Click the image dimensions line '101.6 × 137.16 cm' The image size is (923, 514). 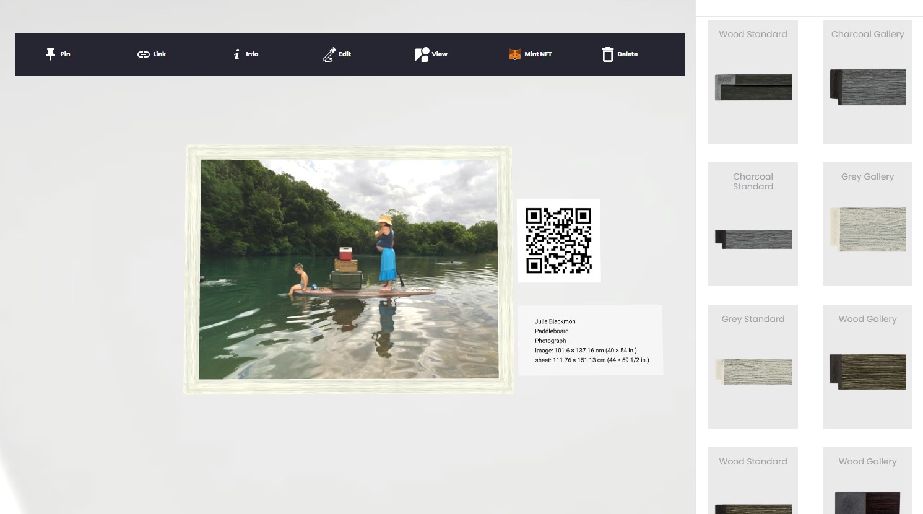click(586, 351)
